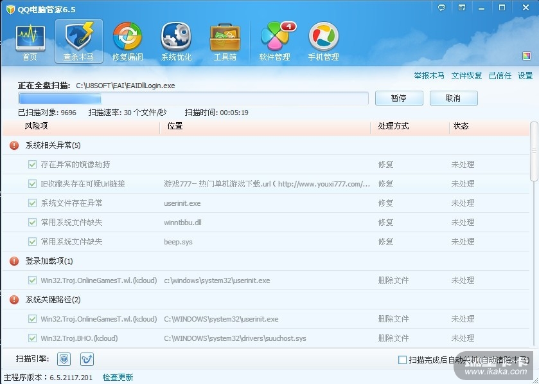The width and height of the screenshot is (539, 384).
Task: Click the 暂停 pause button
Action: tap(399, 98)
